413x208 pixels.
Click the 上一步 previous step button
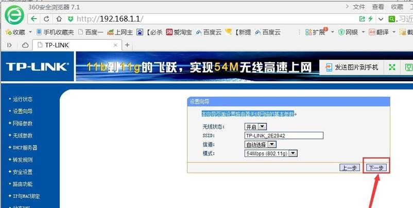pos(350,168)
